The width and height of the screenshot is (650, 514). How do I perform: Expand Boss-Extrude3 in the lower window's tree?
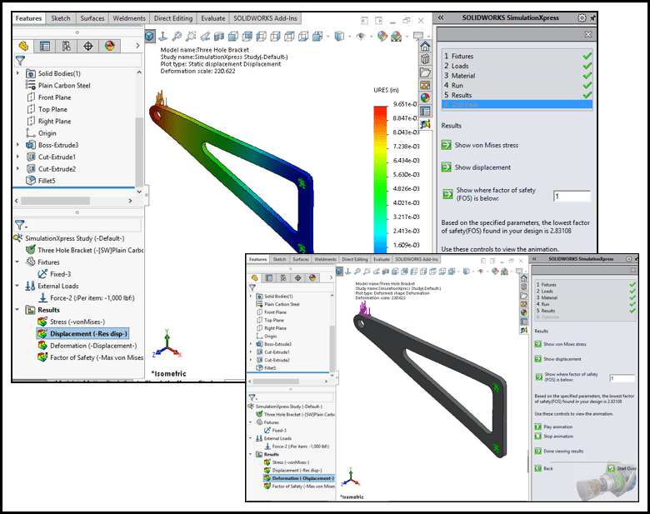pyautogui.click(x=251, y=344)
